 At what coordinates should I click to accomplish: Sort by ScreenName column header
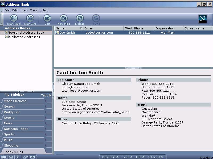(x=198, y=28)
